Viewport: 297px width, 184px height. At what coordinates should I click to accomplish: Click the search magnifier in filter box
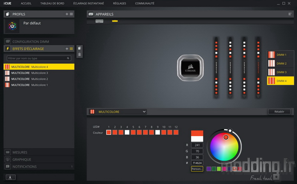point(68,58)
